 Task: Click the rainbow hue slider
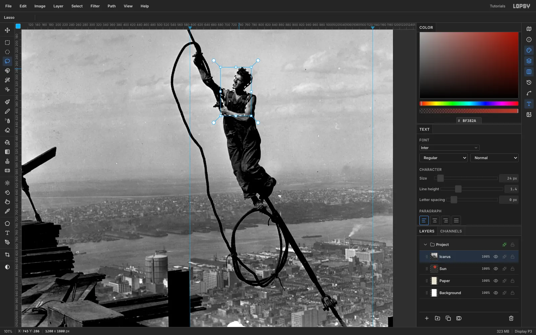[x=469, y=104]
